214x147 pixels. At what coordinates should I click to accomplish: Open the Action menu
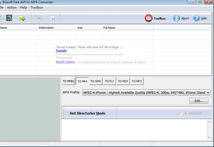pyautogui.click(x=12, y=8)
